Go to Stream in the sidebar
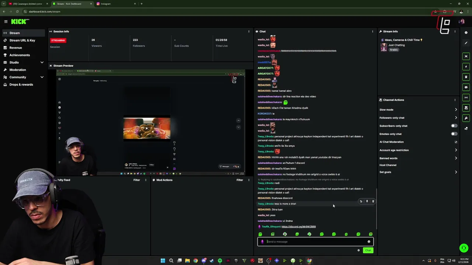The image size is (472, 265). tap(24, 33)
